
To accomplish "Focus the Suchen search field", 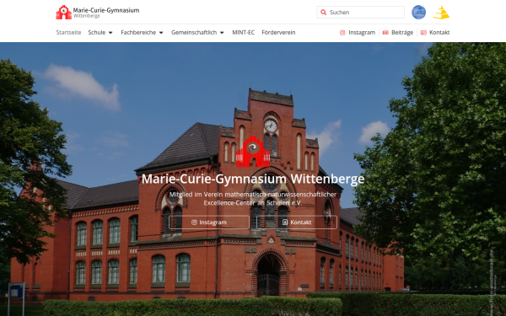I will (361, 13).
